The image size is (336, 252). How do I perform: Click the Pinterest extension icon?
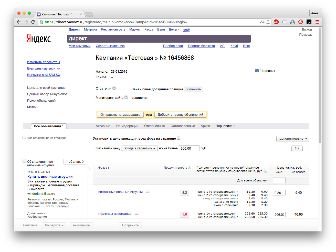pos(301,22)
